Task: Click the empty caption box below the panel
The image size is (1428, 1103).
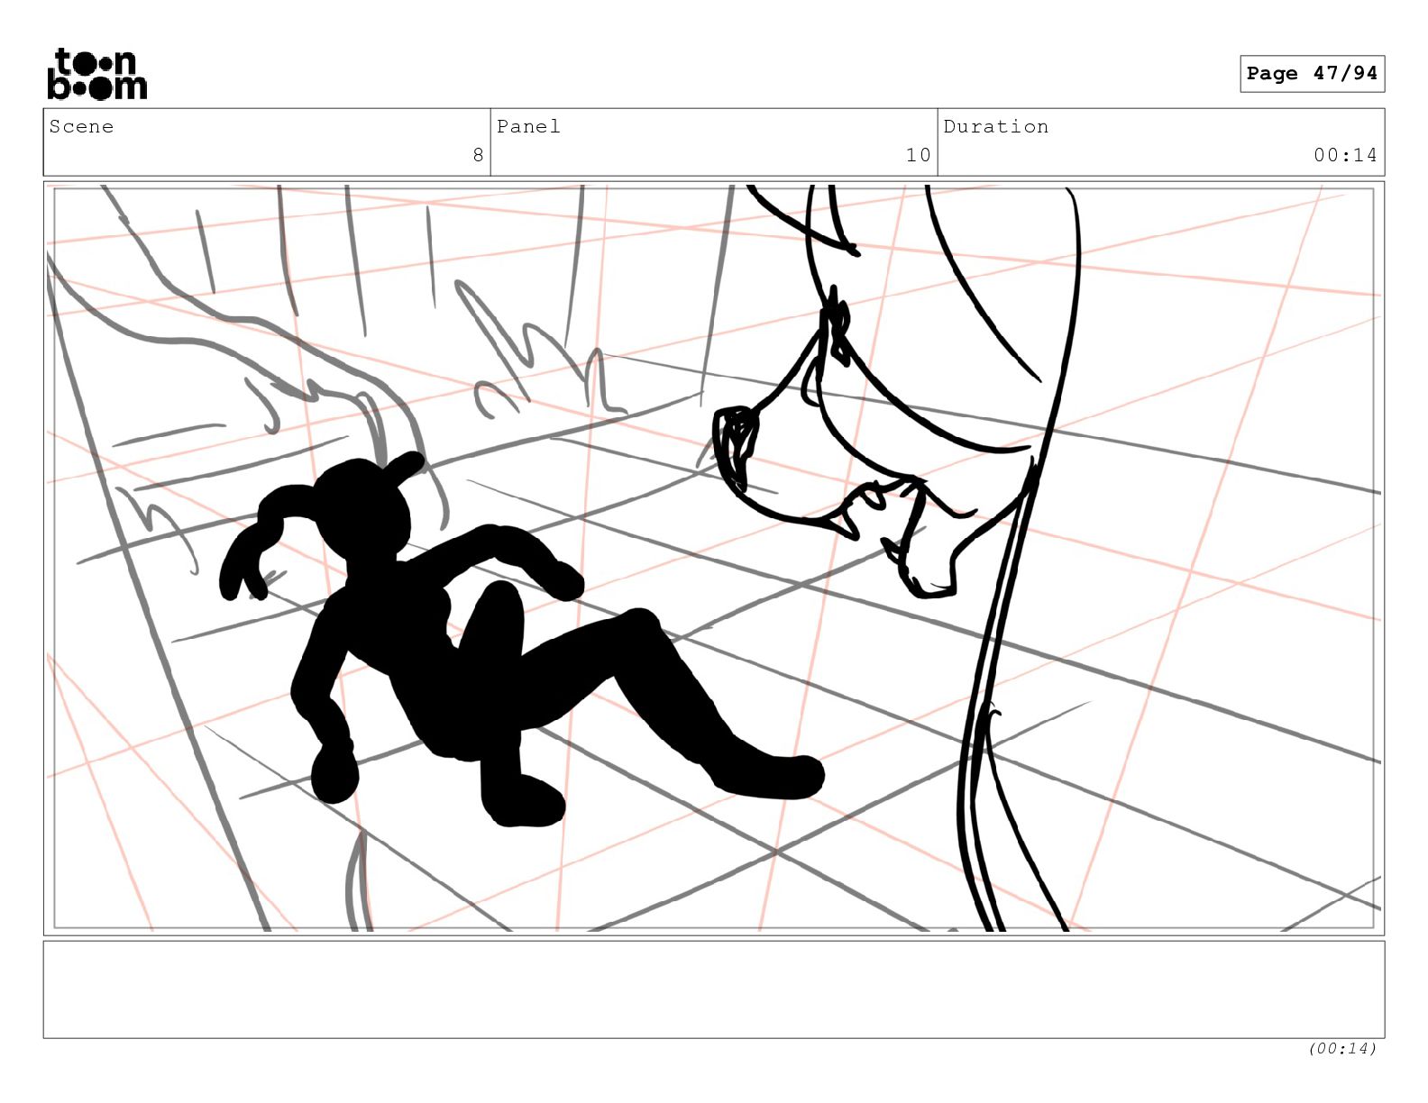Action: click(714, 989)
